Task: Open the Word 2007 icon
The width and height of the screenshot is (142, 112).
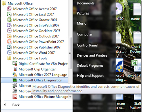Action: pos(9,53)
